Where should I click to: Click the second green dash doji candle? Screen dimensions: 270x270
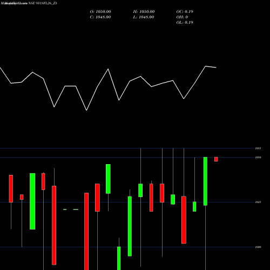pos(76,210)
